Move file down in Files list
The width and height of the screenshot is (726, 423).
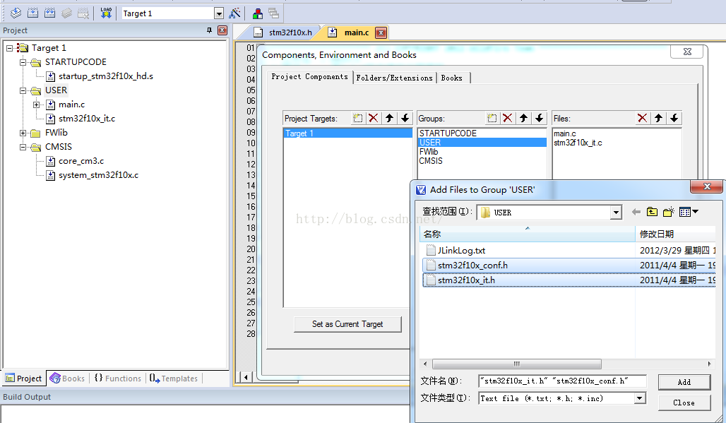pyautogui.click(x=674, y=118)
